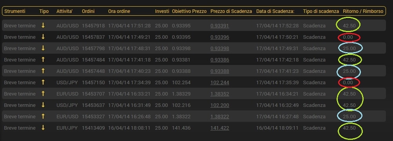This screenshot has height=141, width=393.
Task: Click the Prezzo di Scadenza column header
Action: click(x=231, y=11)
